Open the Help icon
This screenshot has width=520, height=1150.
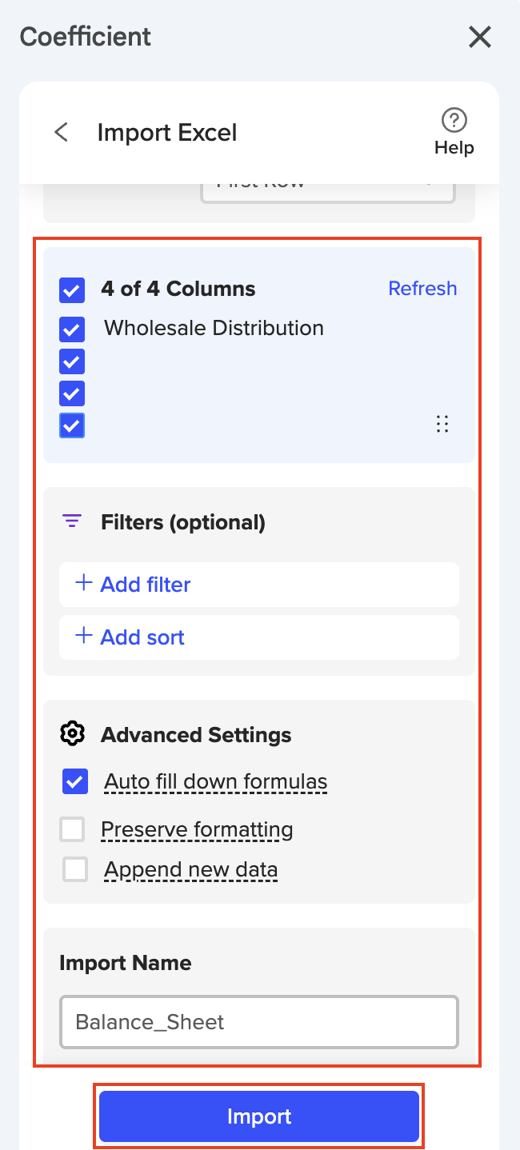(x=454, y=122)
